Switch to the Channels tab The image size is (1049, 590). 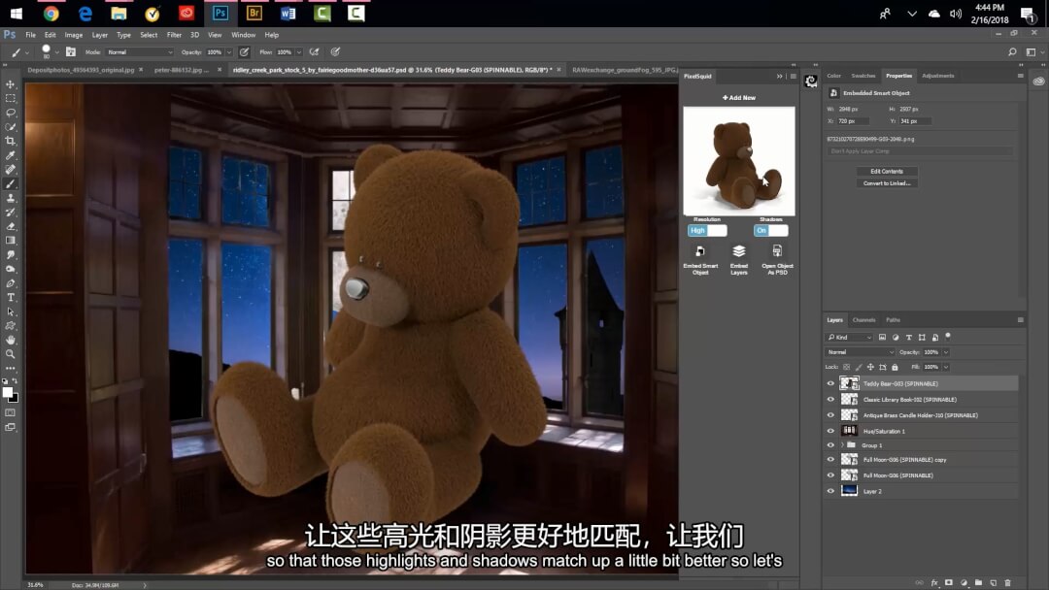point(863,320)
